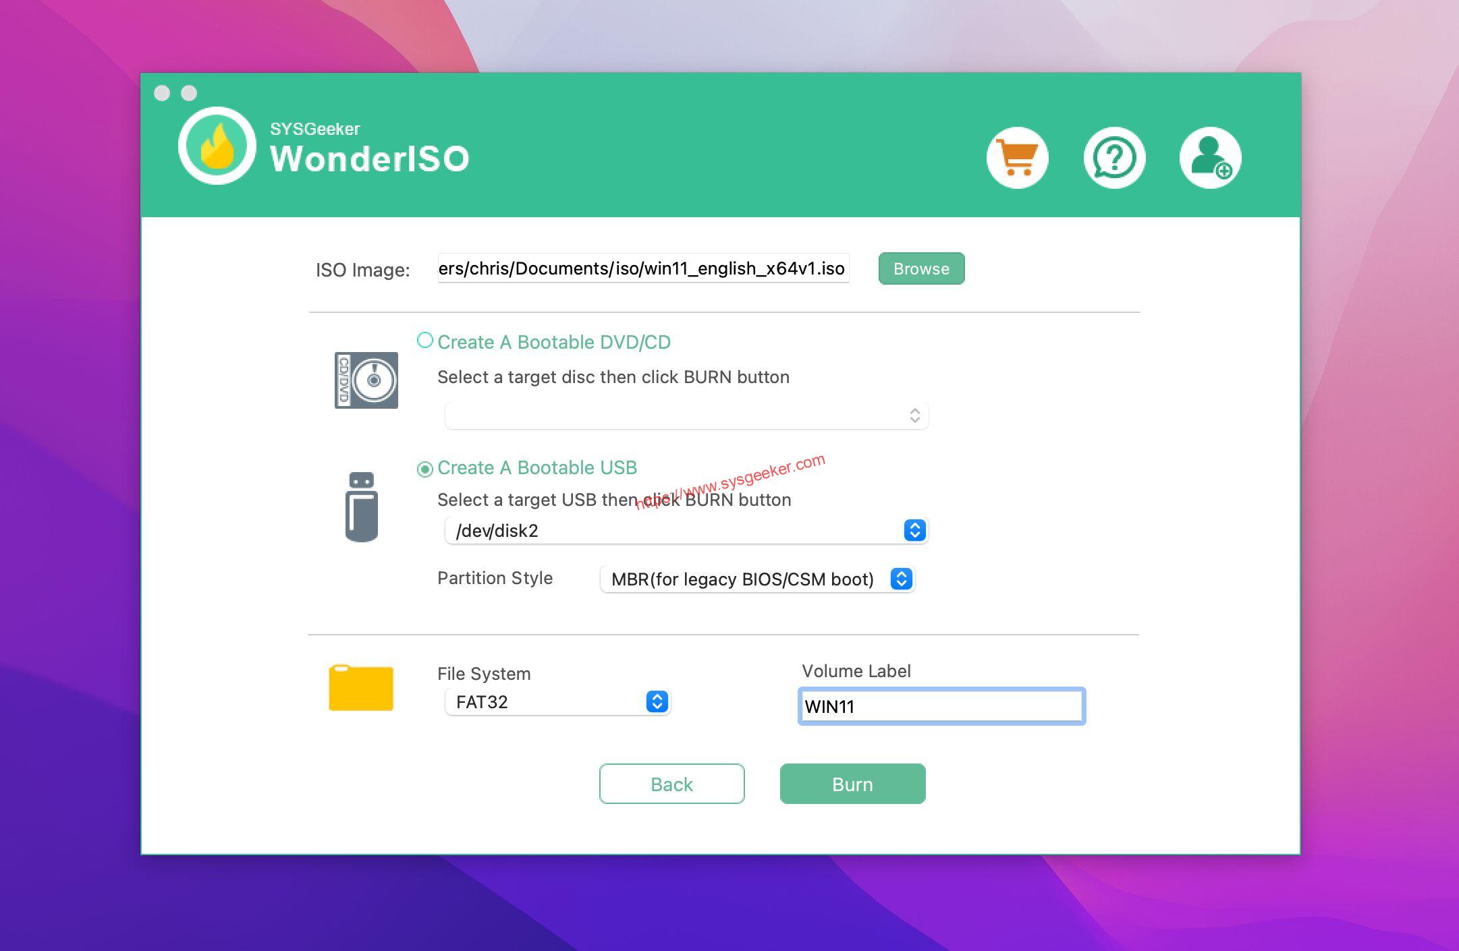This screenshot has width=1459, height=951.
Task: Select the target disc dropdown for DVD/CD
Action: tap(687, 415)
